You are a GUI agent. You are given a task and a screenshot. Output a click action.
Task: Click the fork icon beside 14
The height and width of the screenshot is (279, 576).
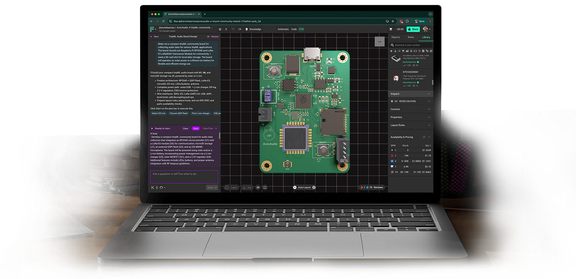point(233,29)
